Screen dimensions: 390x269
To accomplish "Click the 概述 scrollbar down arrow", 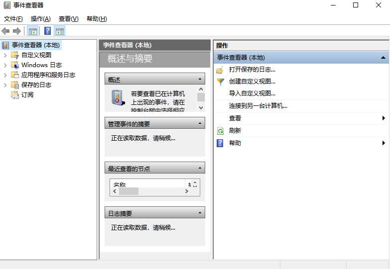I will [x=201, y=108].
